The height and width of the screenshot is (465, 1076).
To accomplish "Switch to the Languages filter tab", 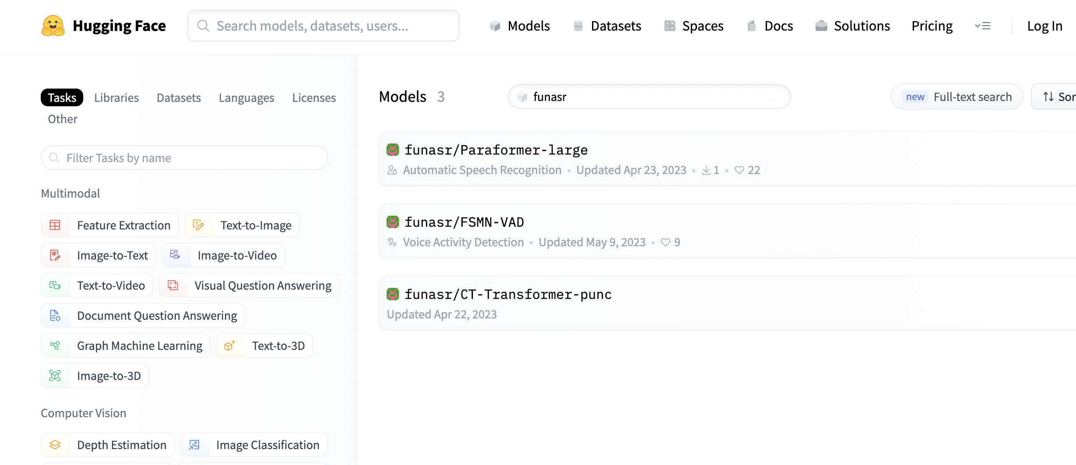I will coord(247,97).
